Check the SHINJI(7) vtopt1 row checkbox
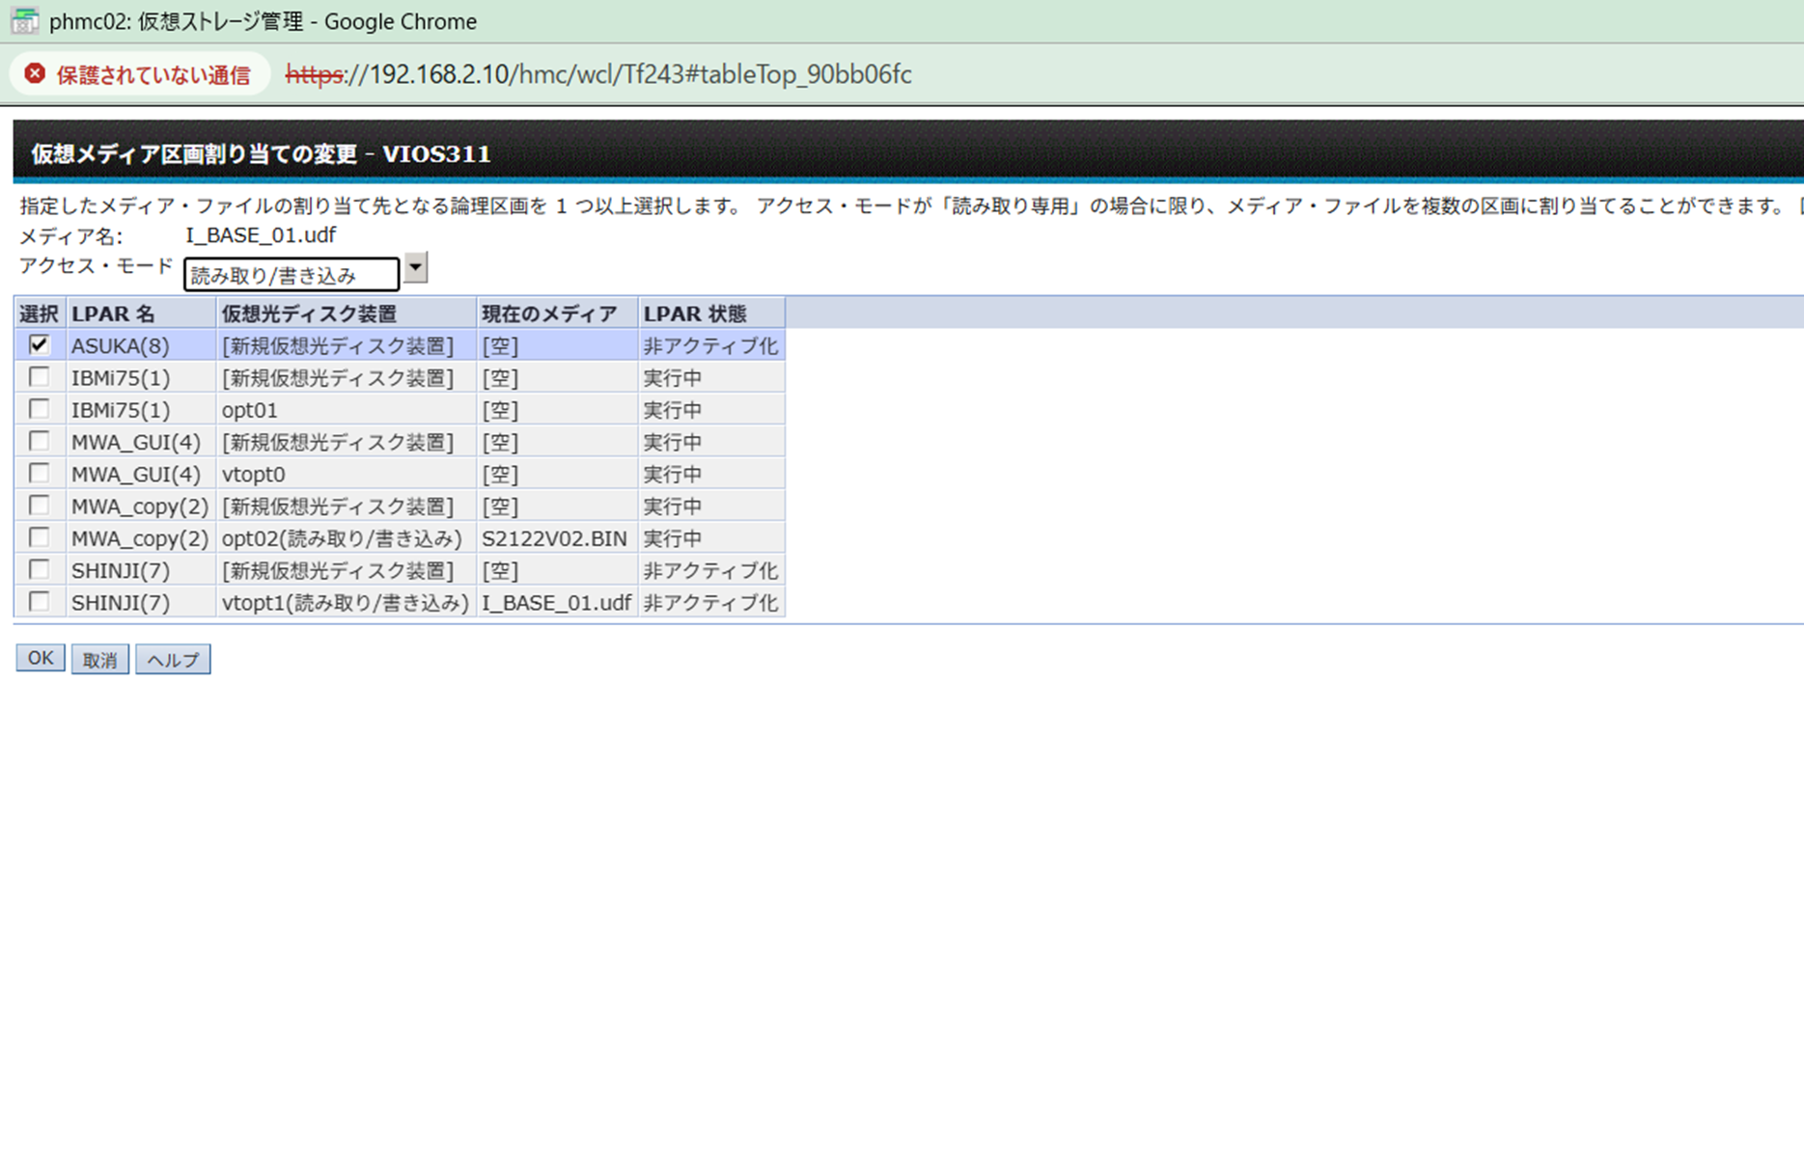Image resolution: width=1804 pixels, height=1149 pixels. 39,602
